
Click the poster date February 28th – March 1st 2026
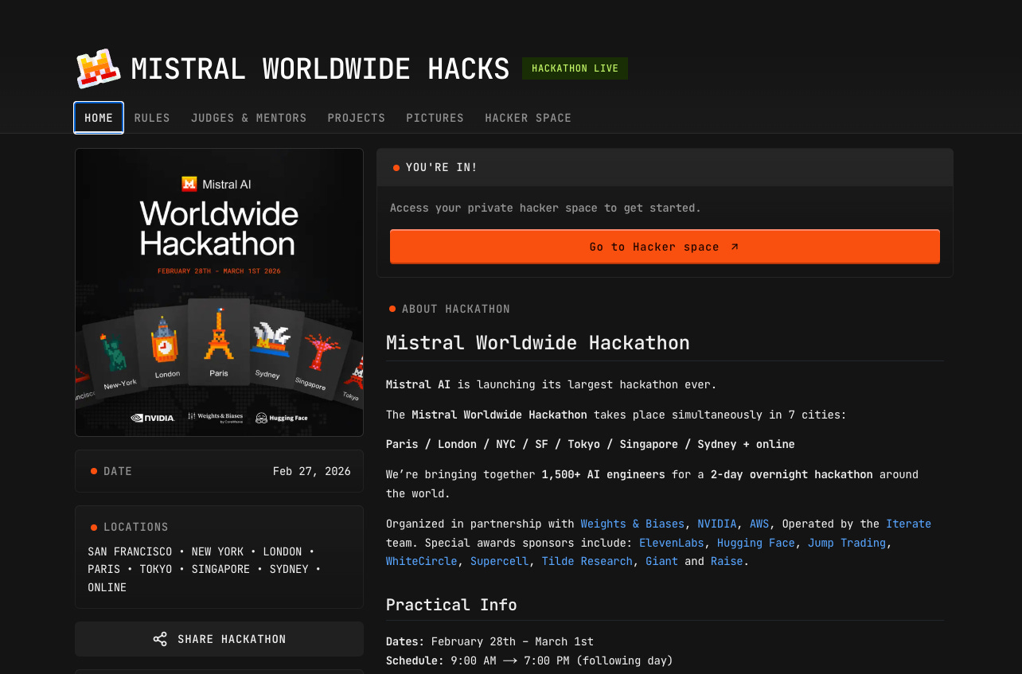click(x=219, y=271)
